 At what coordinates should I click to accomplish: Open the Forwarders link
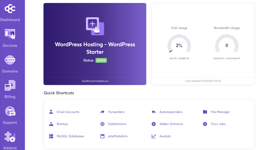(x=116, y=112)
